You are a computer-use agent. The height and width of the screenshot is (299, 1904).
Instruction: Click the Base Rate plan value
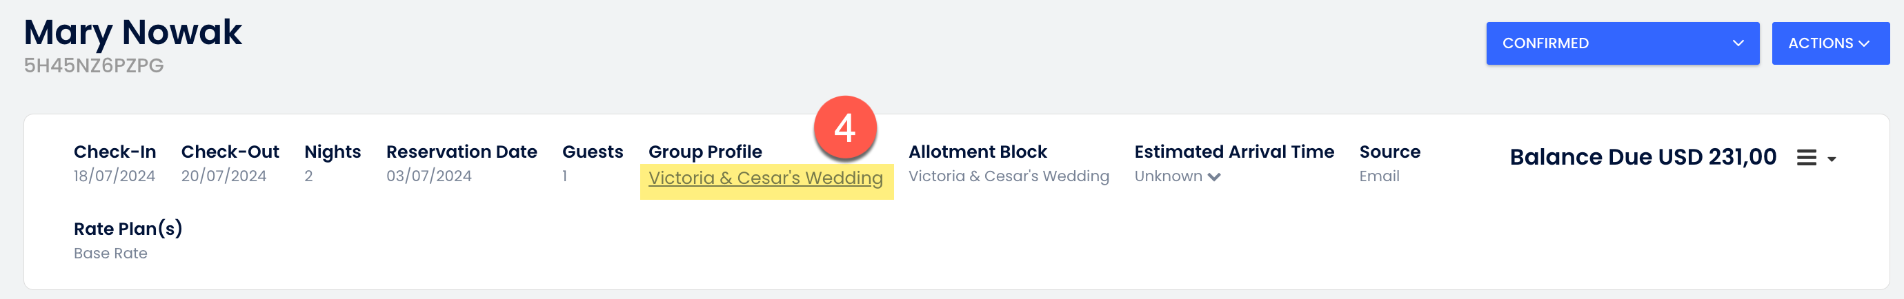111,254
